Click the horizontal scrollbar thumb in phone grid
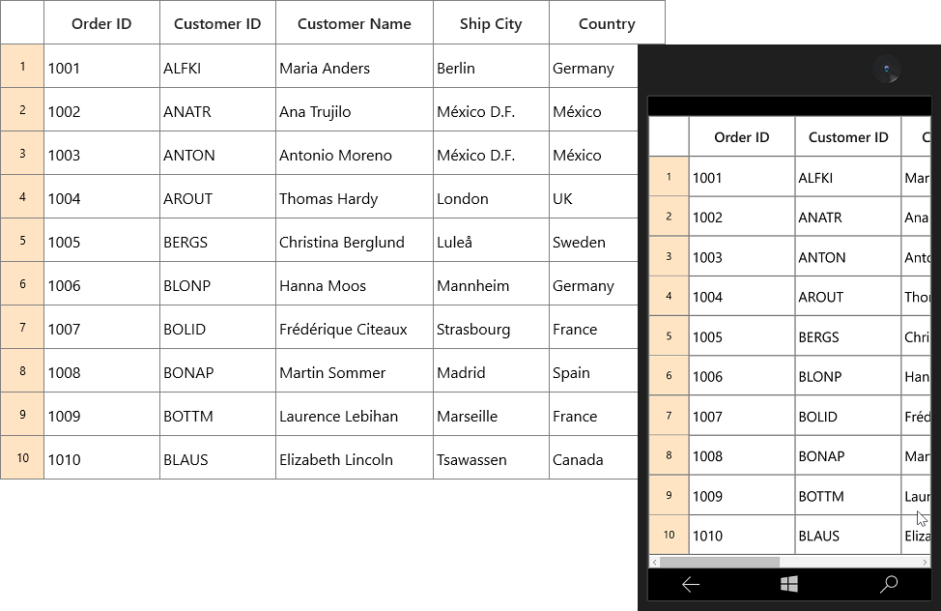 click(720, 563)
